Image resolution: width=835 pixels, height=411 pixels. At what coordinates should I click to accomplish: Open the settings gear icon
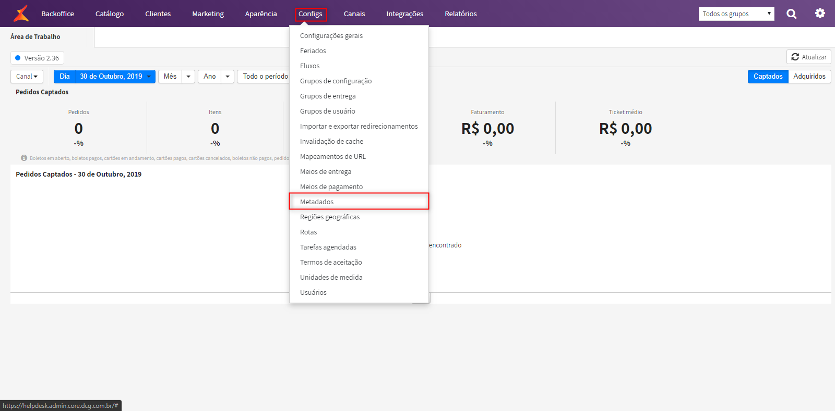pos(820,14)
